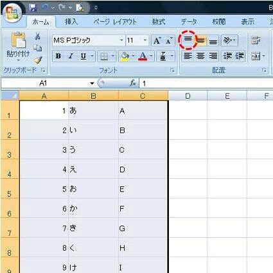Viewport: 273px width, 273px height.
Task: Expand the fill color dropdown arrow
Action: coord(133,56)
